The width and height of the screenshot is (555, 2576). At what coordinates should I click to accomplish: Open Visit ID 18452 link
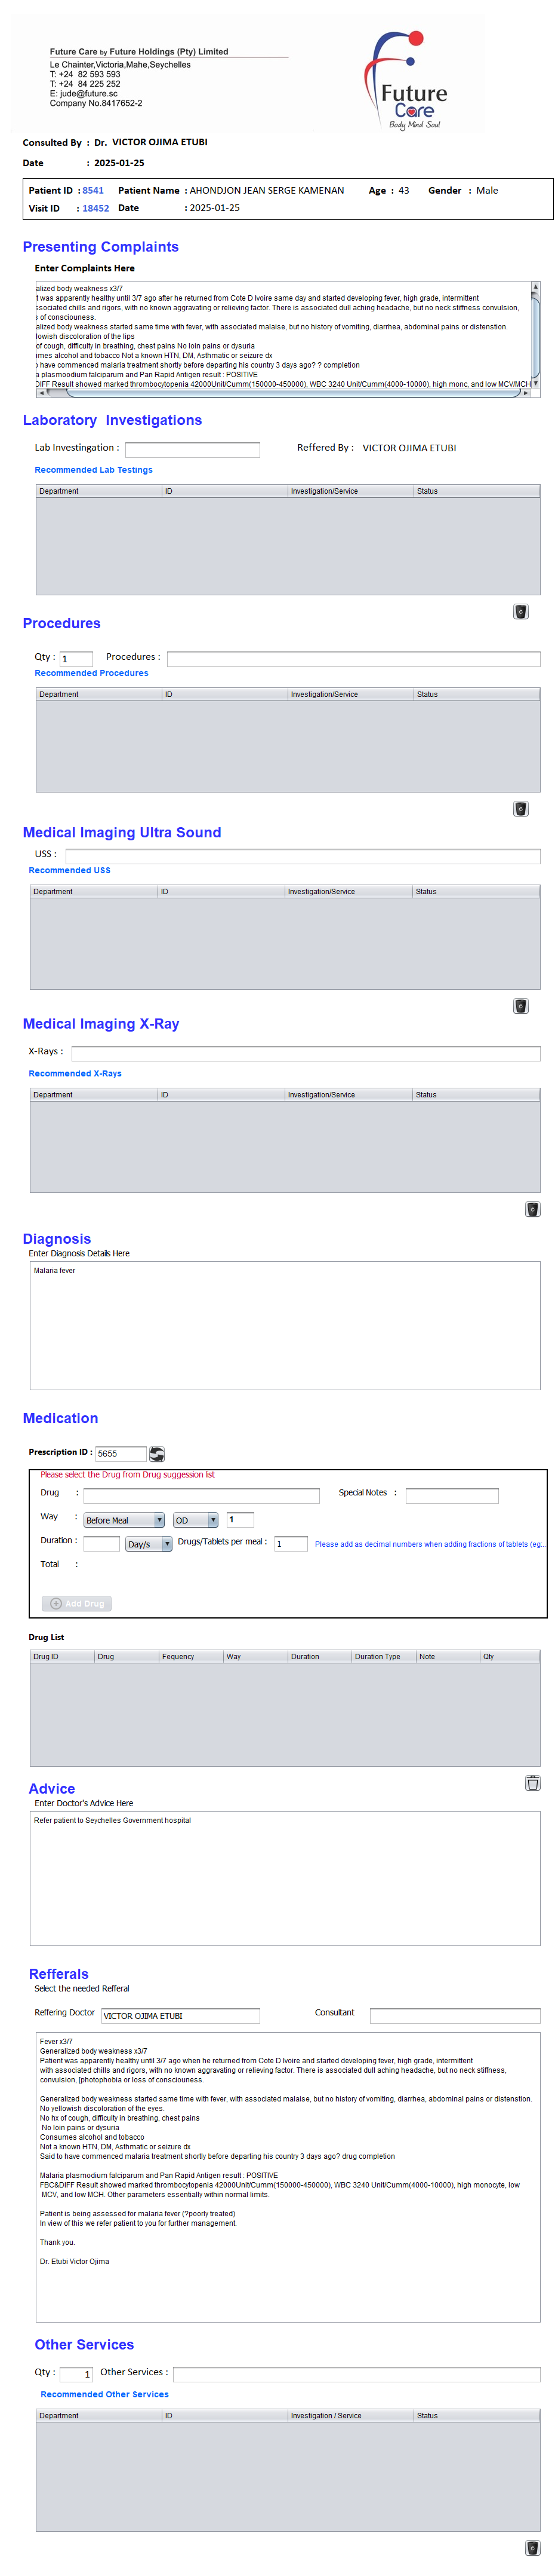click(96, 208)
